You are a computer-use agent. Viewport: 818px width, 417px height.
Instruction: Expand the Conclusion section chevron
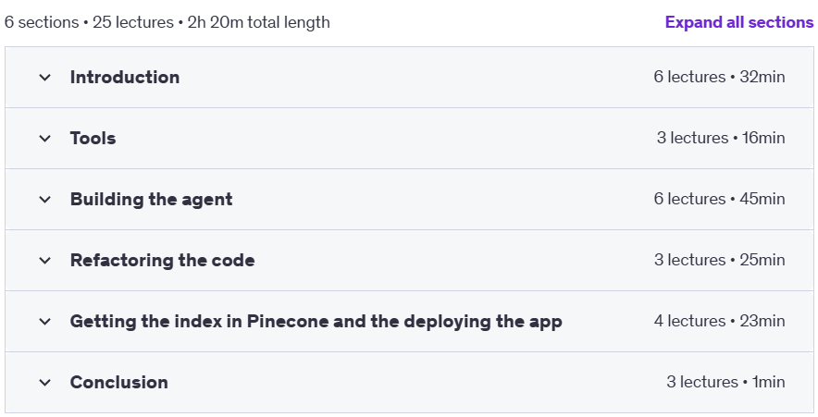(44, 383)
